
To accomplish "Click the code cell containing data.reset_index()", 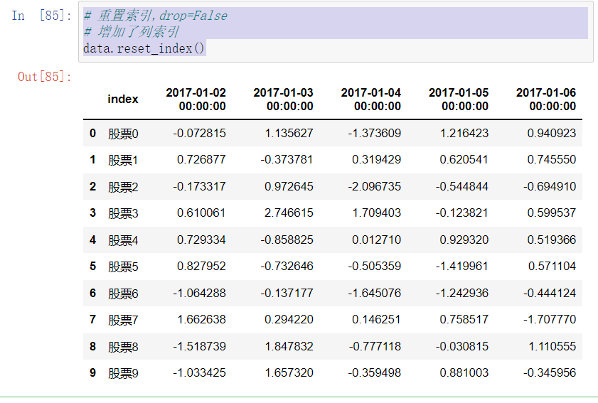I will click(336, 32).
